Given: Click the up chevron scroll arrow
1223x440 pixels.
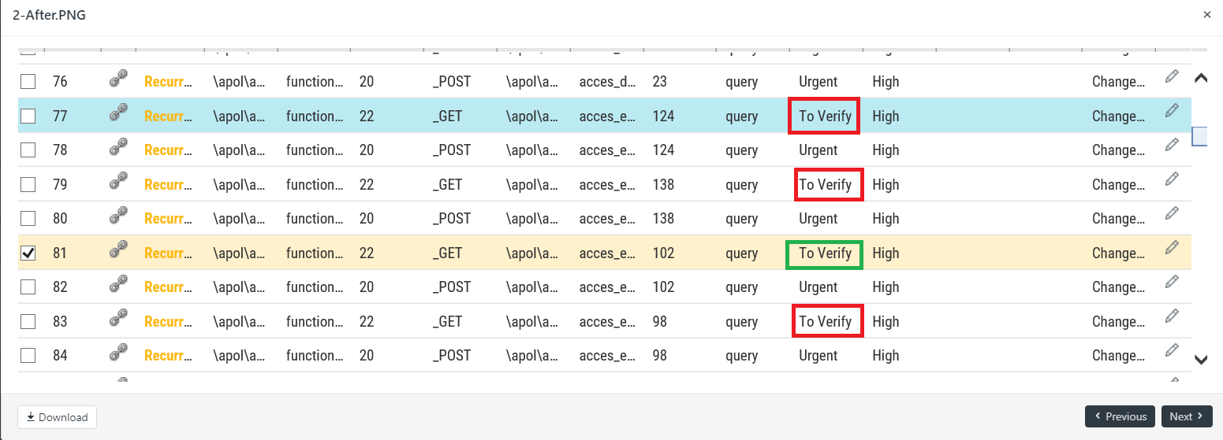Looking at the screenshot, I should coord(1202,78).
